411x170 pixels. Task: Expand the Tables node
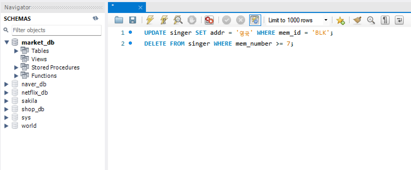pos(16,51)
